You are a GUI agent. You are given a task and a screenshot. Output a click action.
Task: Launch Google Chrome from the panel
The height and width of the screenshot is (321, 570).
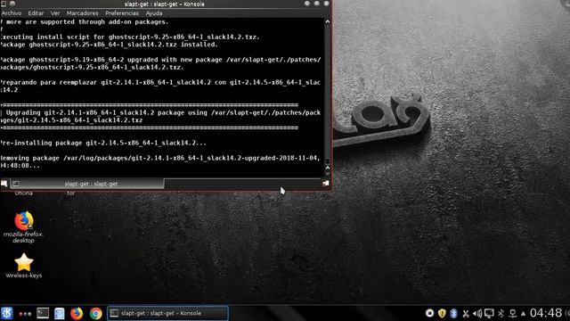click(x=96, y=313)
